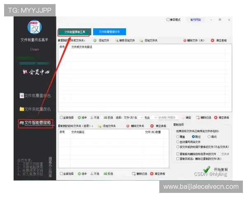Click the filter keyword input field

click(x=168, y=117)
